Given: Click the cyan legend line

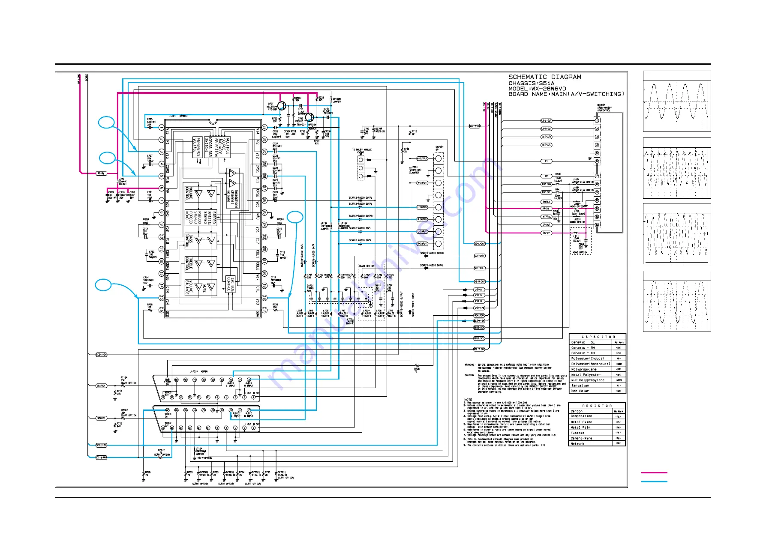Looking at the screenshot, I should tap(654, 482).
